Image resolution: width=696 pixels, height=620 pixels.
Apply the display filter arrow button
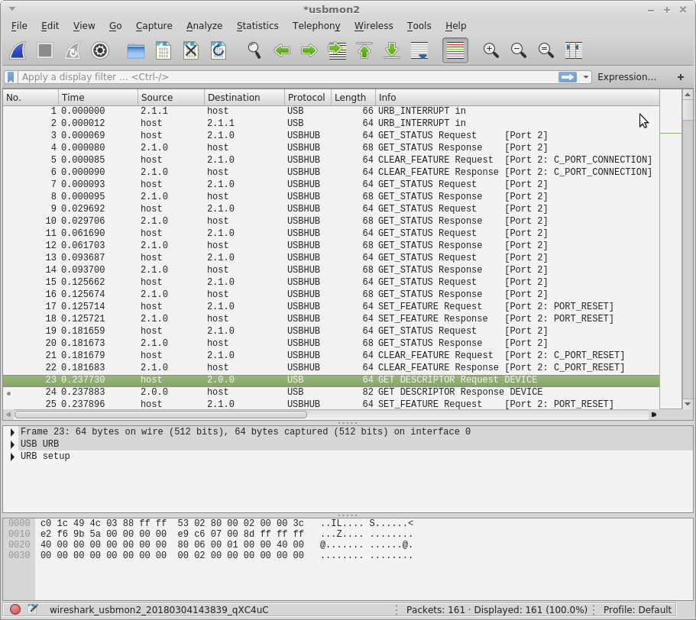[x=568, y=77]
